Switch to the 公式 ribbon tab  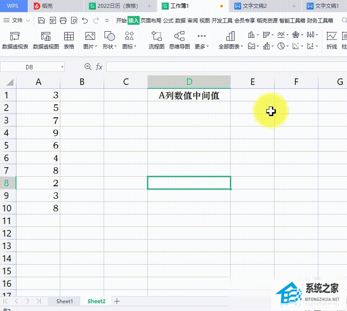click(168, 20)
